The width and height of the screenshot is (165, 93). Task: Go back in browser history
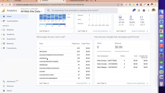point(3,5)
